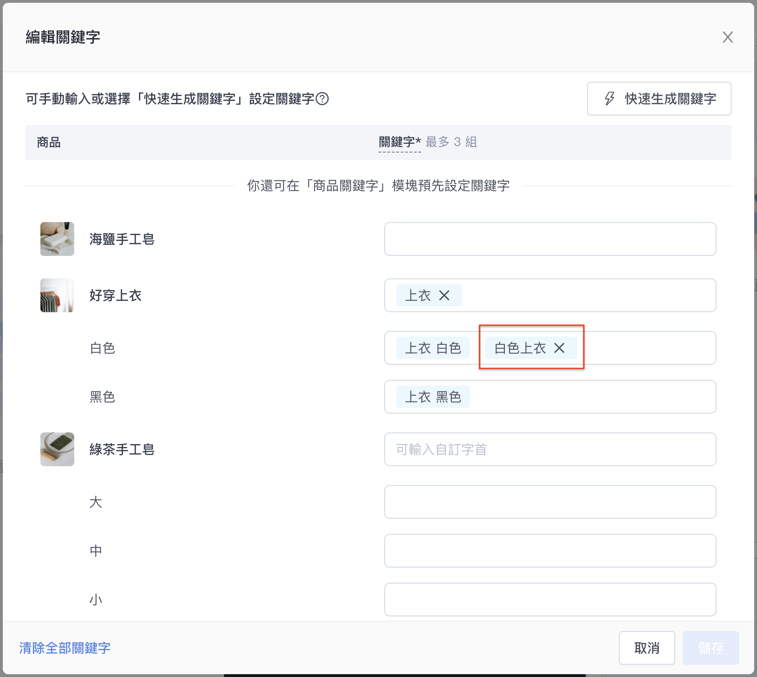
Task: Click the 最多 3 組 hint text
Action: [451, 142]
